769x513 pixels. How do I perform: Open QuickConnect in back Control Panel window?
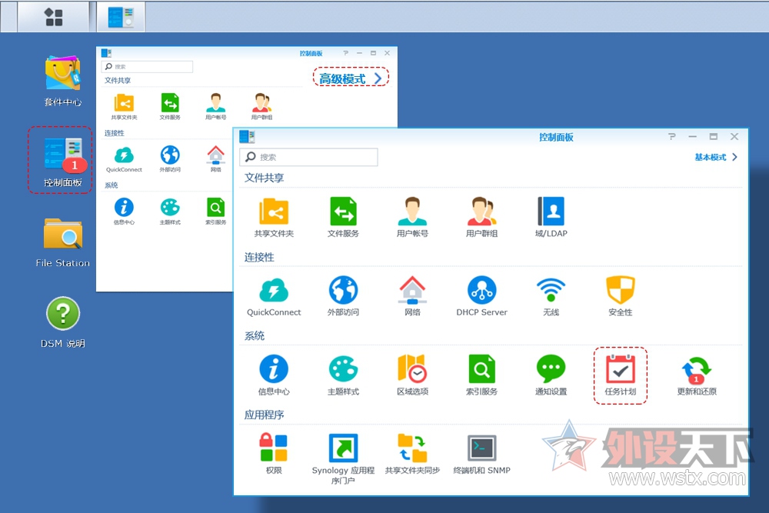tap(124, 159)
